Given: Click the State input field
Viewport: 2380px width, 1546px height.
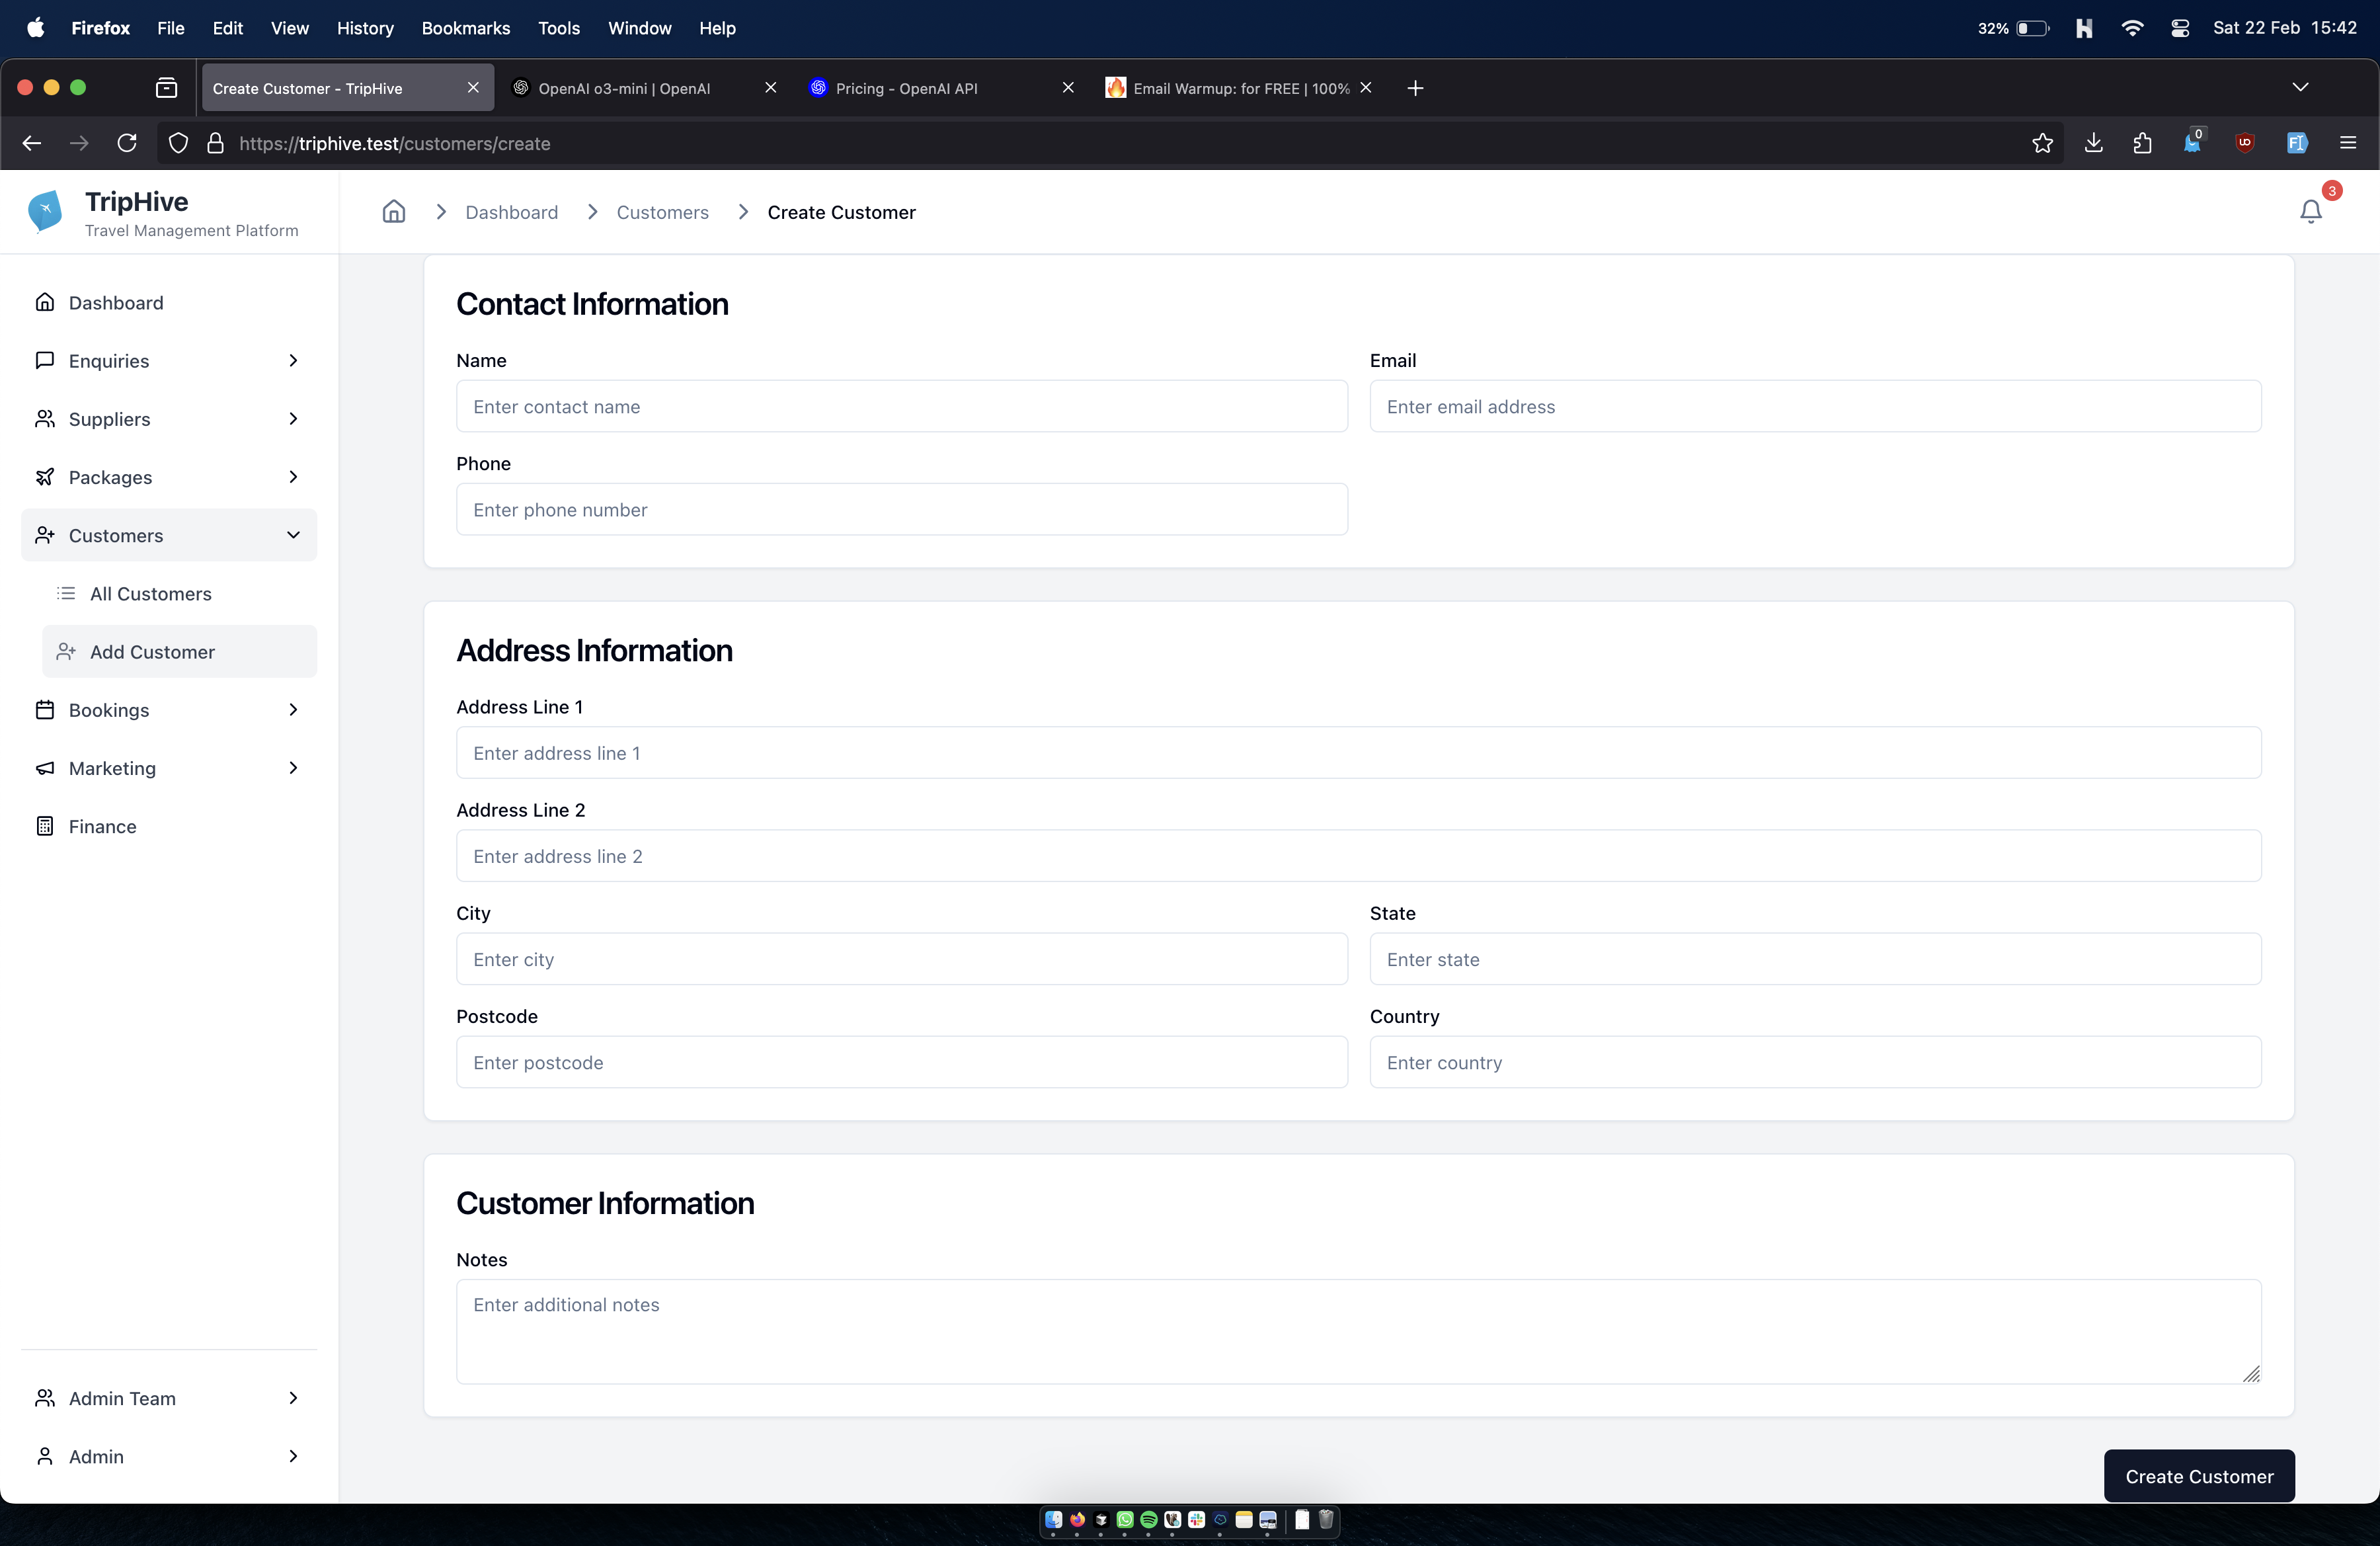Looking at the screenshot, I should click(1815, 958).
